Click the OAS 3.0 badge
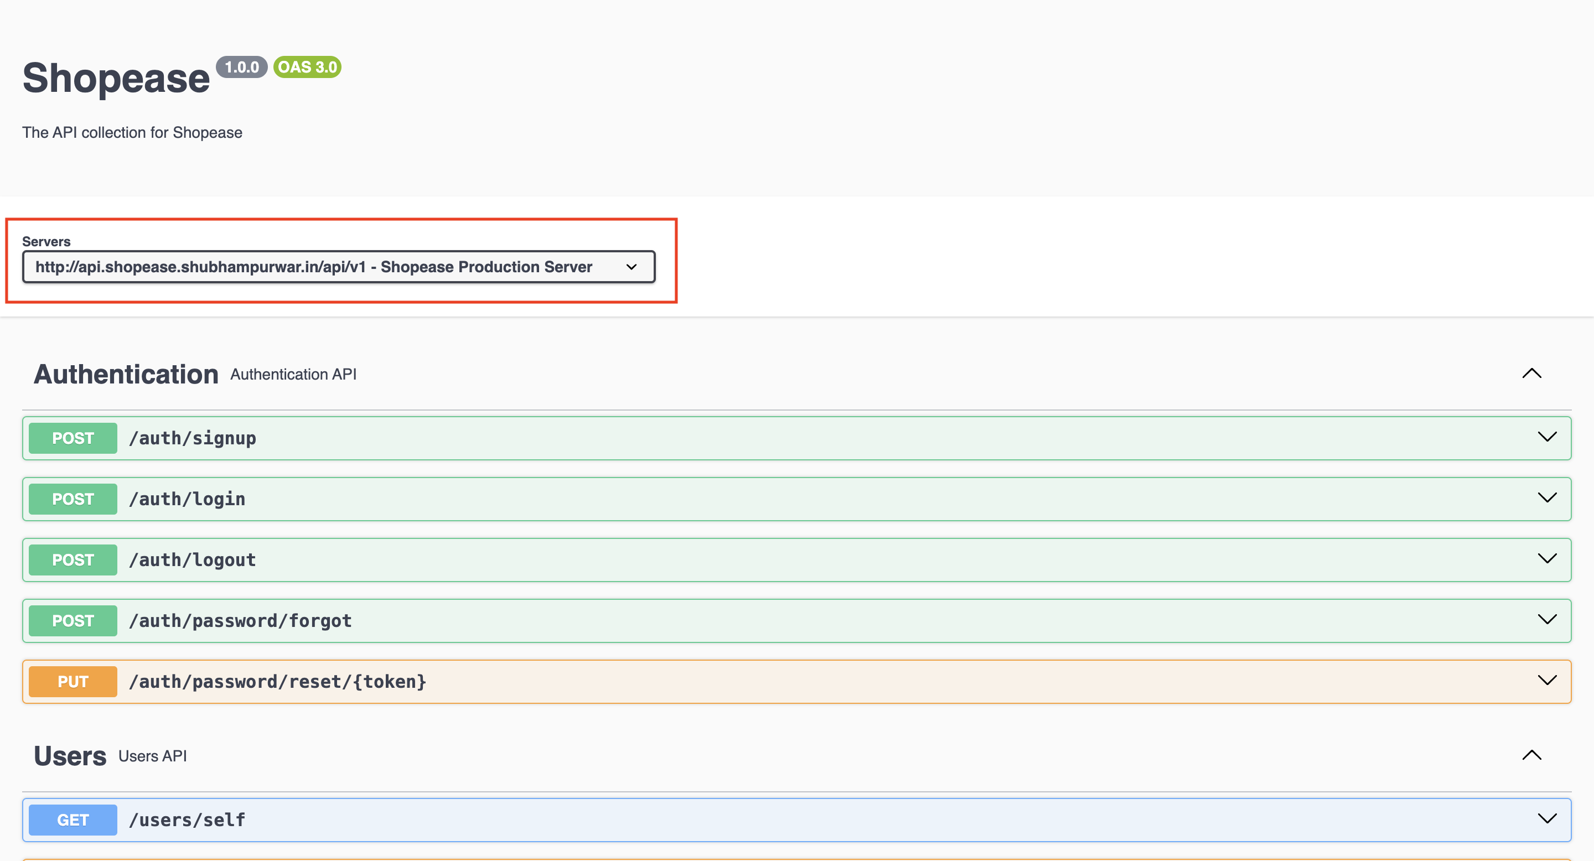The height and width of the screenshot is (861, 1594). pyautogui.click(x=308, y=67)
